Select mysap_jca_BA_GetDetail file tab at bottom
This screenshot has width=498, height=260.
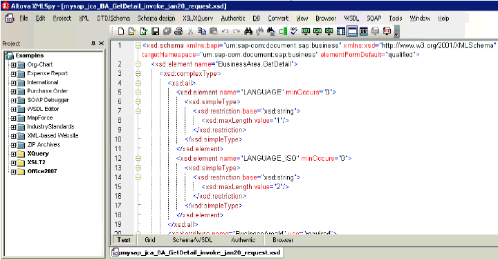(x=196, y=252)
